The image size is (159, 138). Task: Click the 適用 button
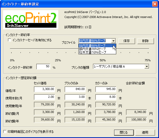click(x=145, y=133)
